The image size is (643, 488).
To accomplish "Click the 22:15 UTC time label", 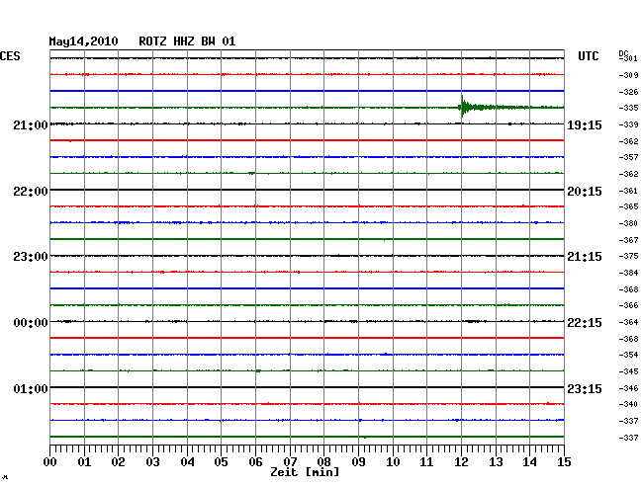I will [585, 323].
